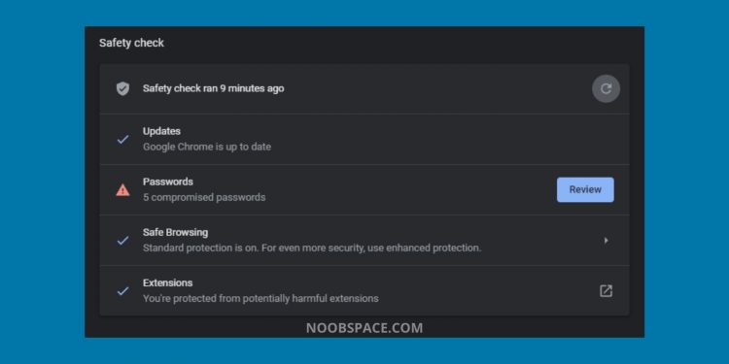Click the blue checkmark beside Updates
This screenshot has height=364, width=729.
point(122,139)
